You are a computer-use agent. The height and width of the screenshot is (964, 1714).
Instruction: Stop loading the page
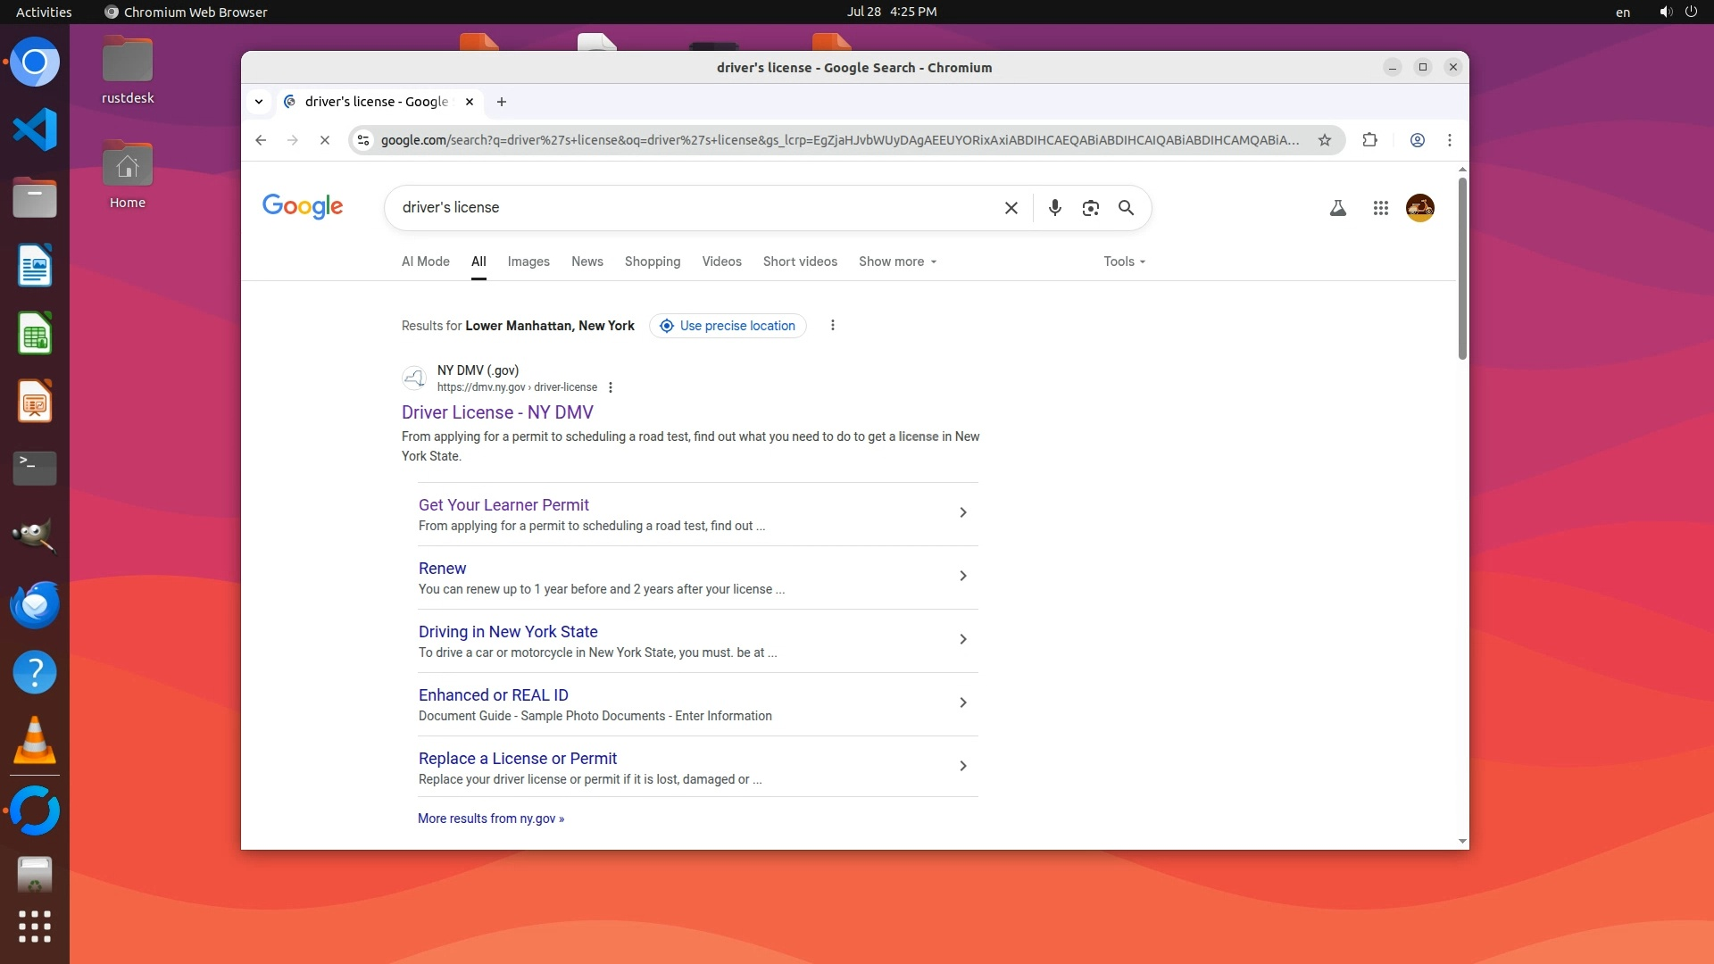(x=325, y=140)
